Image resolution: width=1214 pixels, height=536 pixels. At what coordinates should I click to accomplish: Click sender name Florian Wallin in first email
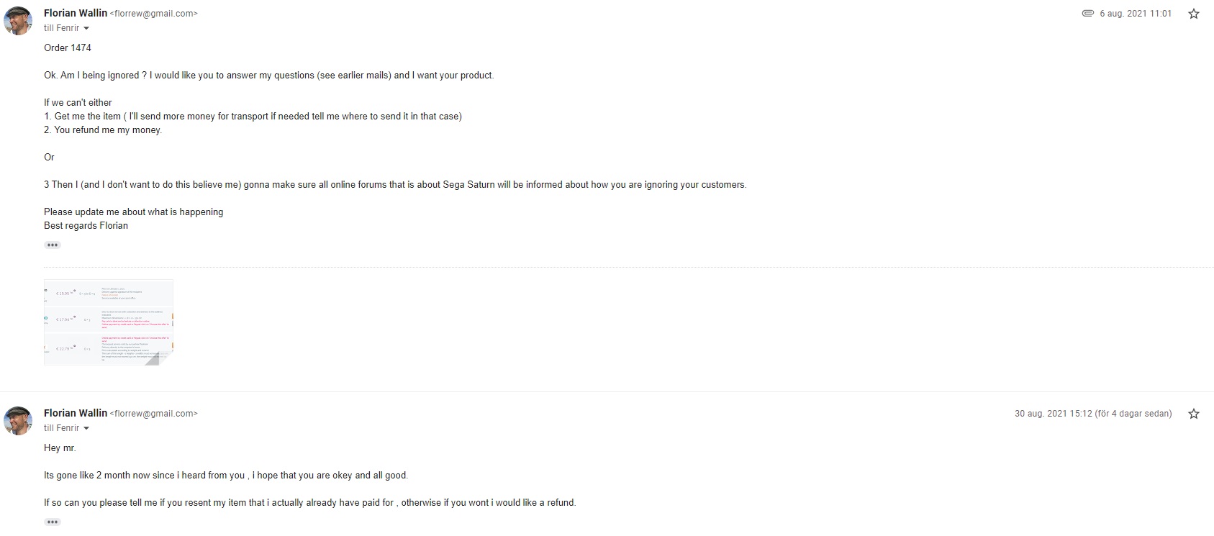(x=76, y=13)
